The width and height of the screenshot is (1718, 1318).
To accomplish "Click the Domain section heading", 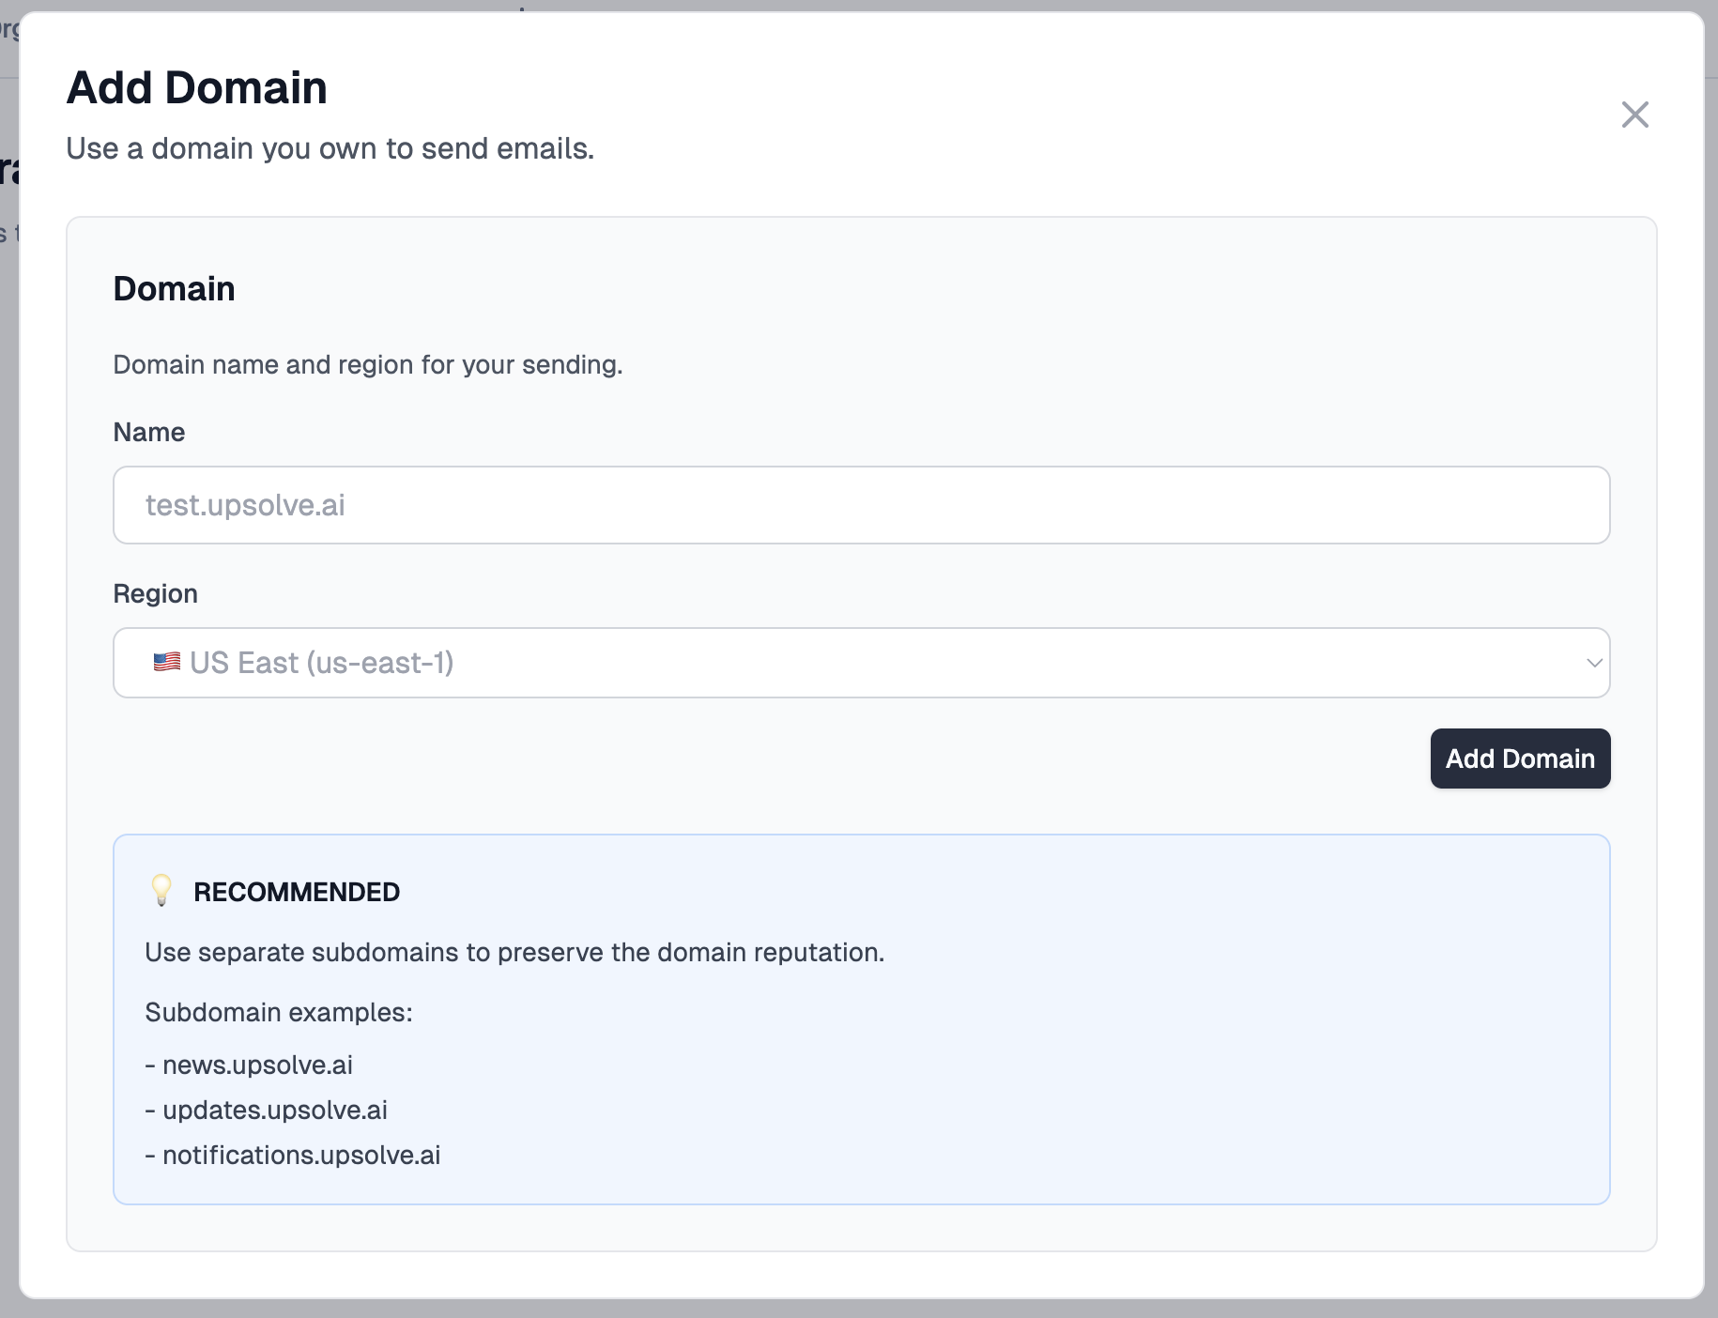I will click(174, 288).
